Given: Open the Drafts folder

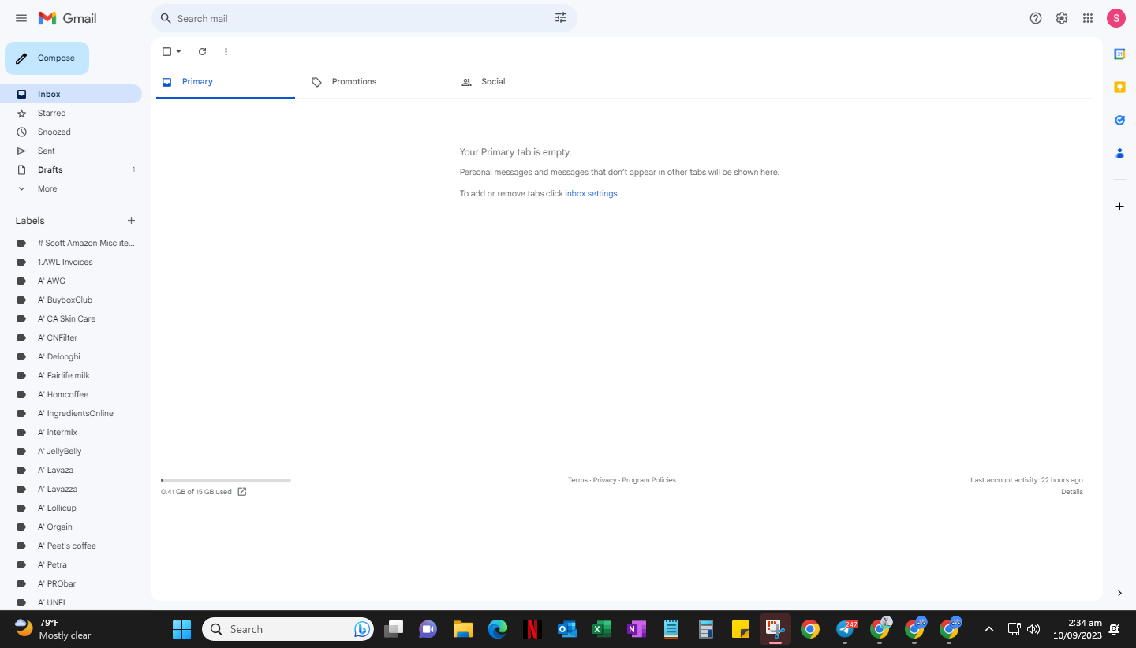Looking at the screenshot, I should pos(71,169).
